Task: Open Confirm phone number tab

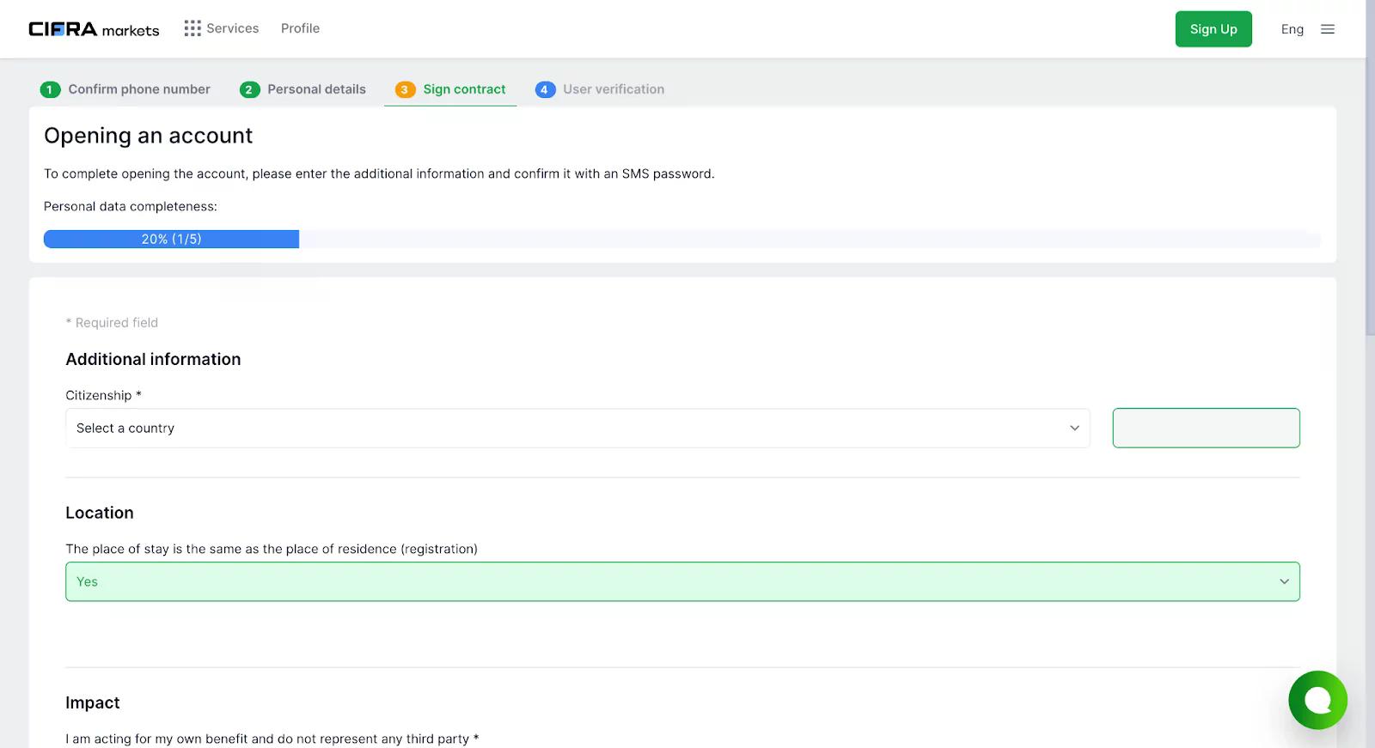Action: tap(139, 89)
